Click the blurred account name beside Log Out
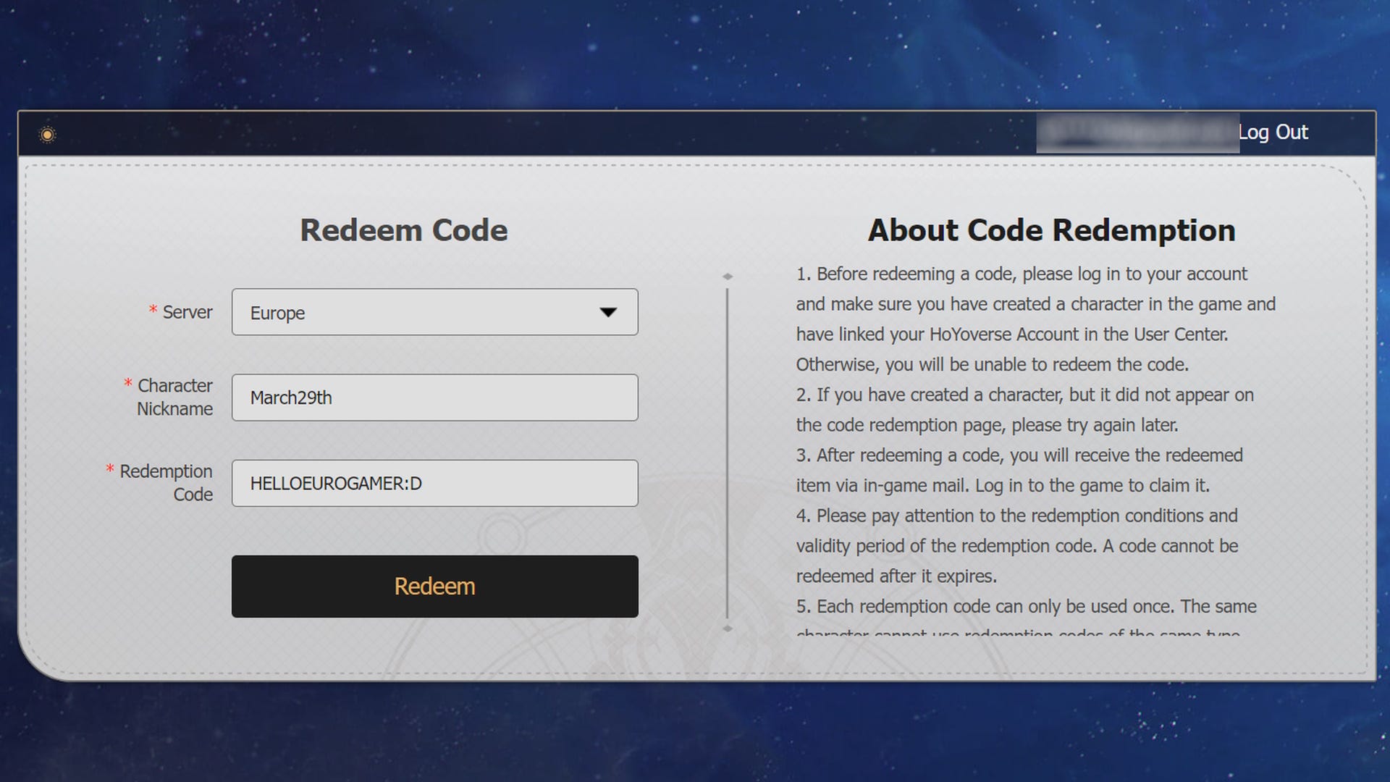 click(1137, 133)
